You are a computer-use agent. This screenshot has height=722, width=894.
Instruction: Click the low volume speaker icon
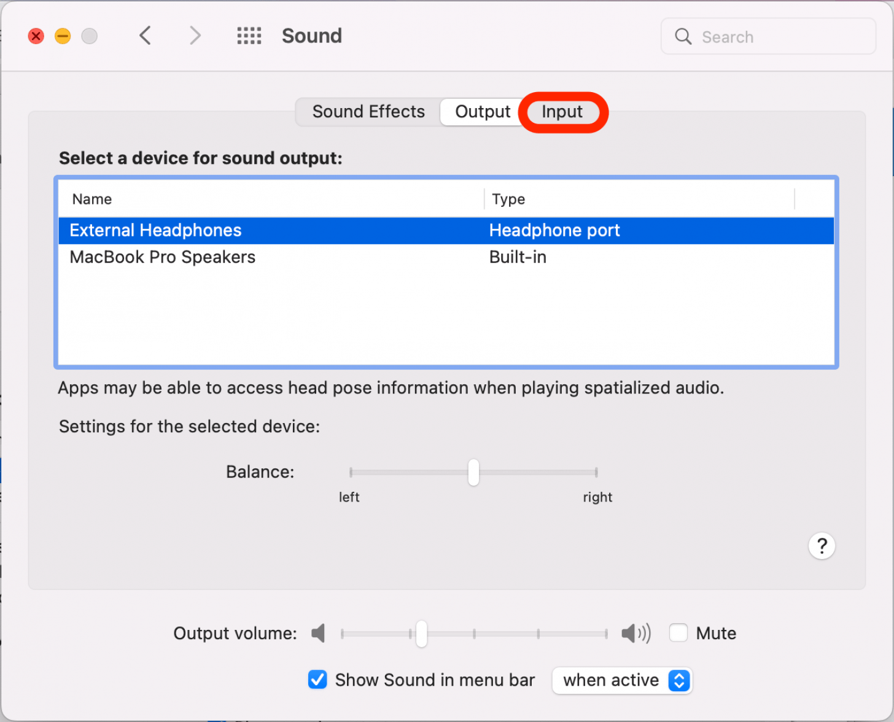318,633
